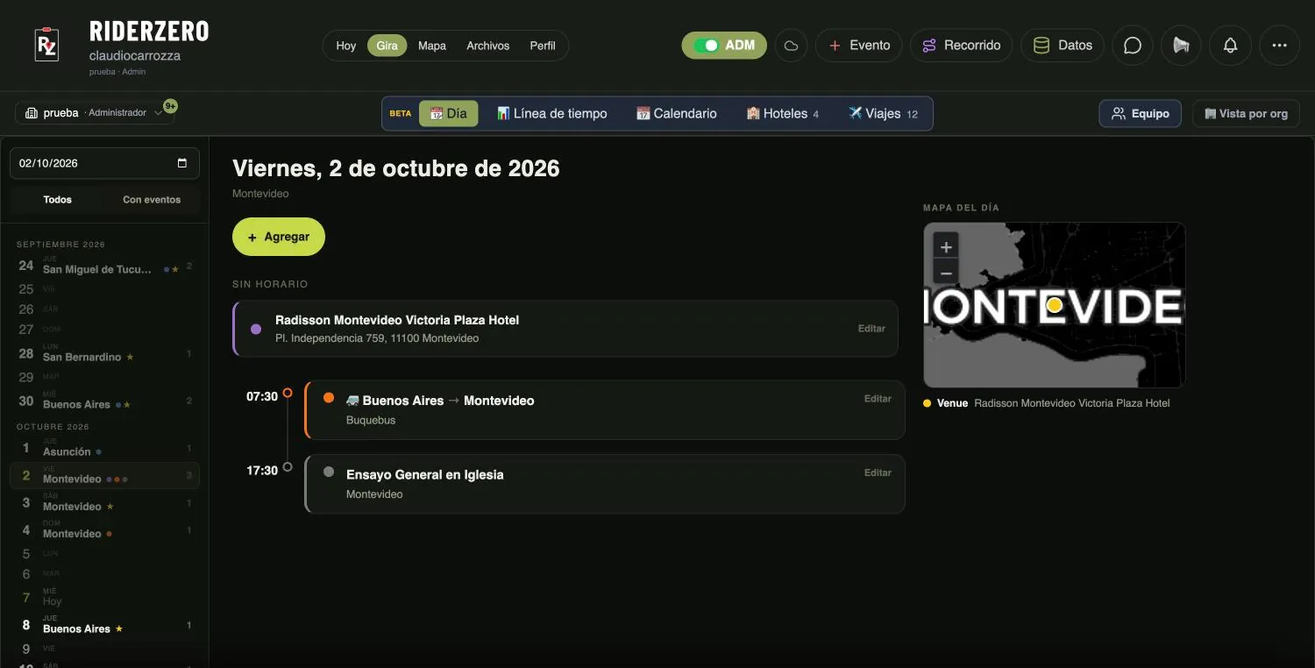Click the RiderZero RZ logo icon
The width and height of the screenshot is (1315, 668).
(x=46, y=45)
